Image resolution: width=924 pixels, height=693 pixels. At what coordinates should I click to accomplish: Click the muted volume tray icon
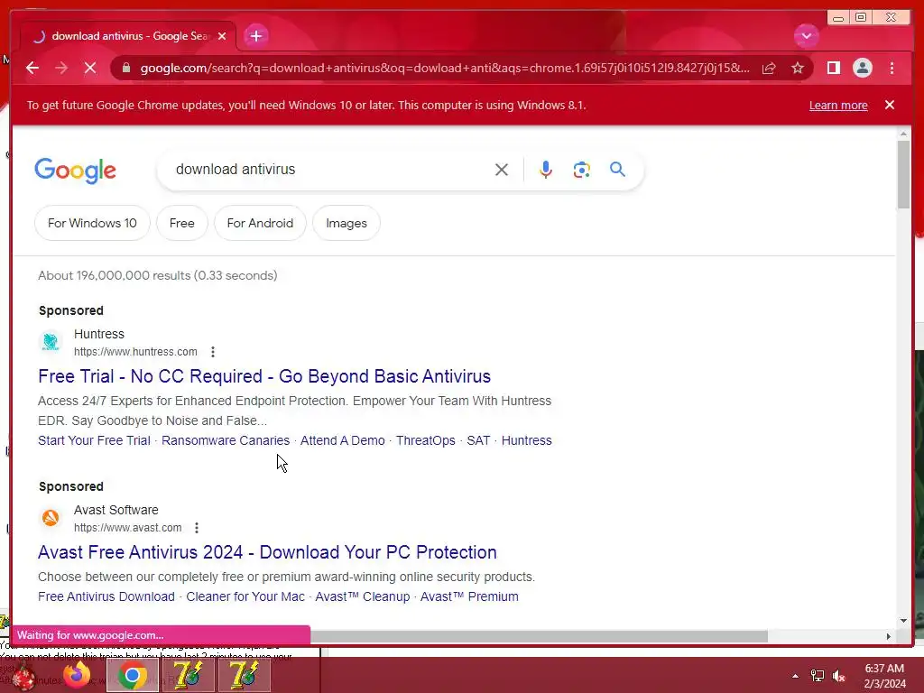[x=839, y=676]
